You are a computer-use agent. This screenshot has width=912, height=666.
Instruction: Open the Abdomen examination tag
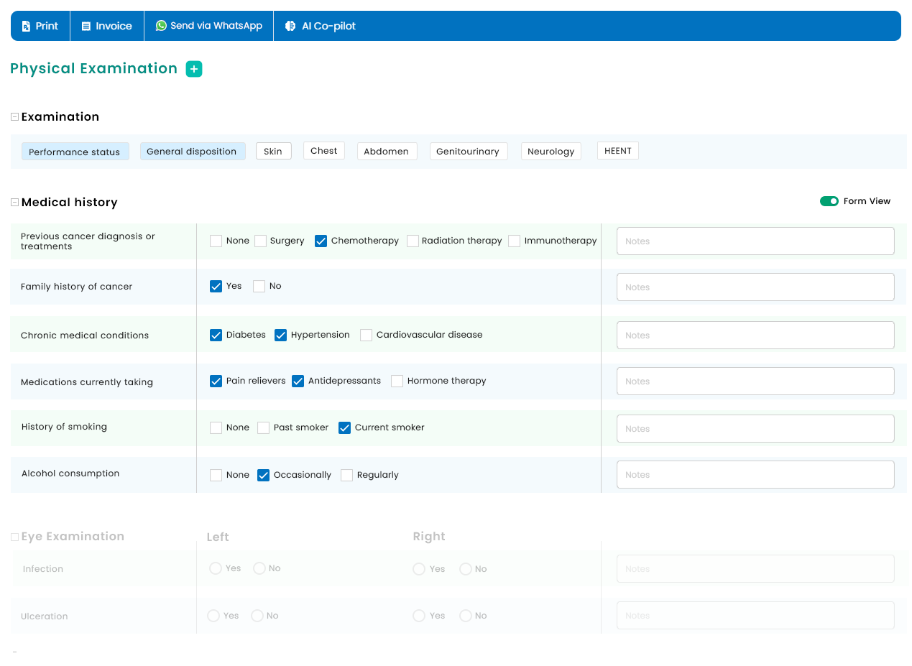(x=387, y=151)
